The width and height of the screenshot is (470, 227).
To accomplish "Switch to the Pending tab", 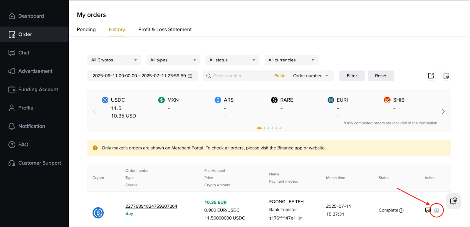I will 86,29.
